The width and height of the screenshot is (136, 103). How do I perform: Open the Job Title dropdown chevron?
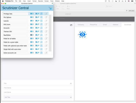click(71, 97)
